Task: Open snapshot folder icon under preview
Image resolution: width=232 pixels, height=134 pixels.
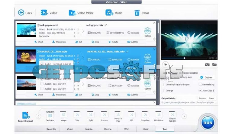Action: (214, 64)
